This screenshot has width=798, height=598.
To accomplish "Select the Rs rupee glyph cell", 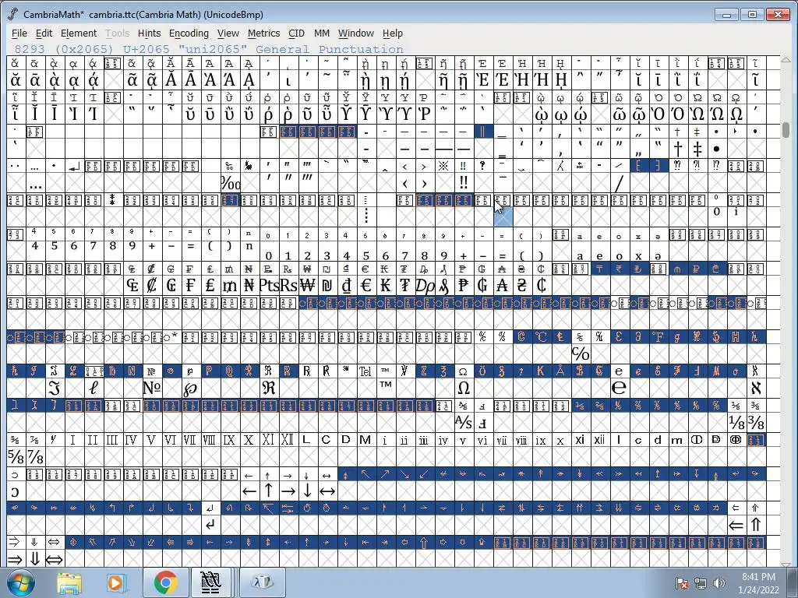I will [x=288, y=285].
